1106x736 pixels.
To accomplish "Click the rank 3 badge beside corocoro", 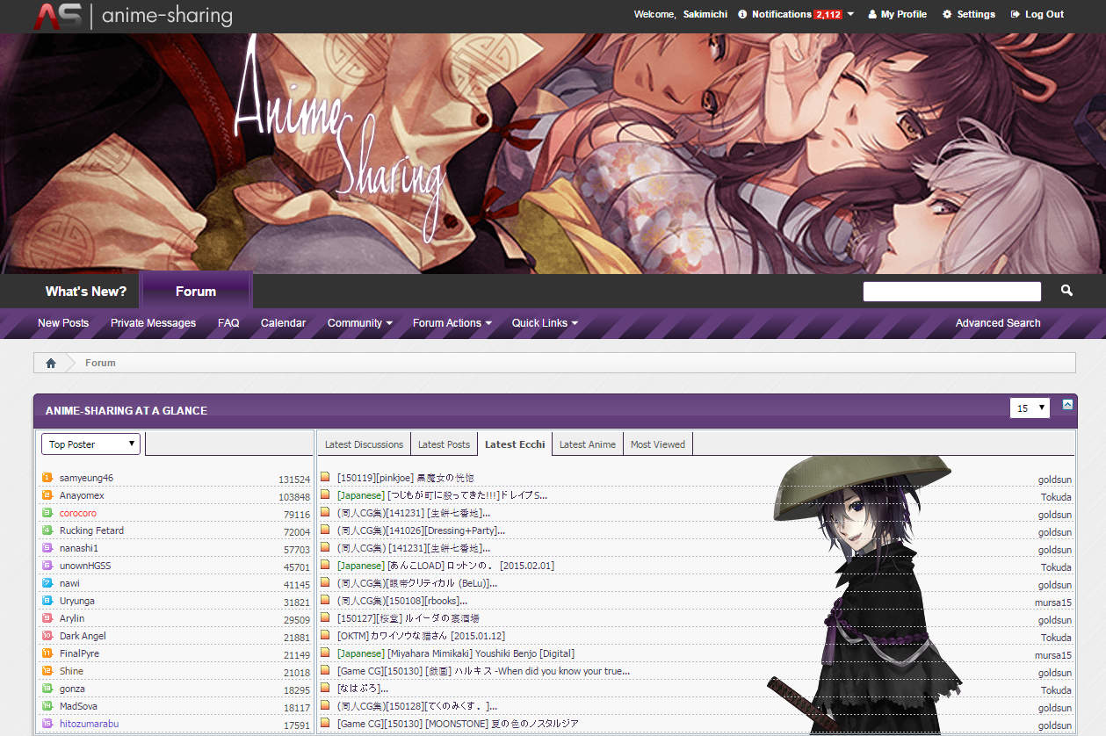I will click(x=47, y=513).
